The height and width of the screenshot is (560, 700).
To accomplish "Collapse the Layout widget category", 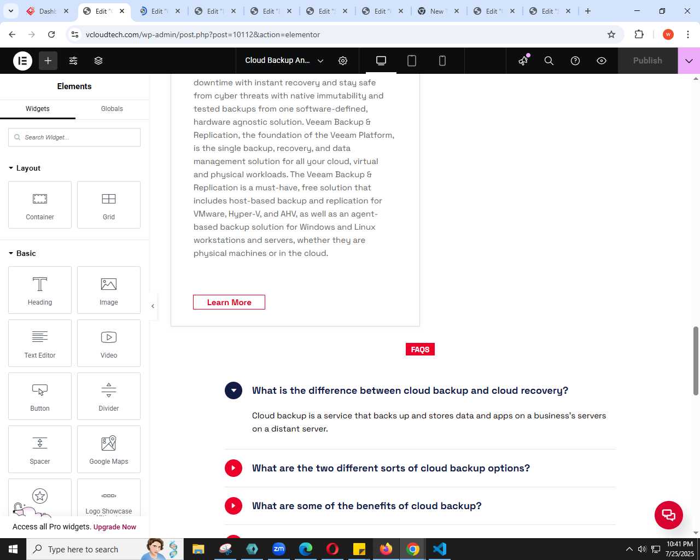I will tap(25, 168).
